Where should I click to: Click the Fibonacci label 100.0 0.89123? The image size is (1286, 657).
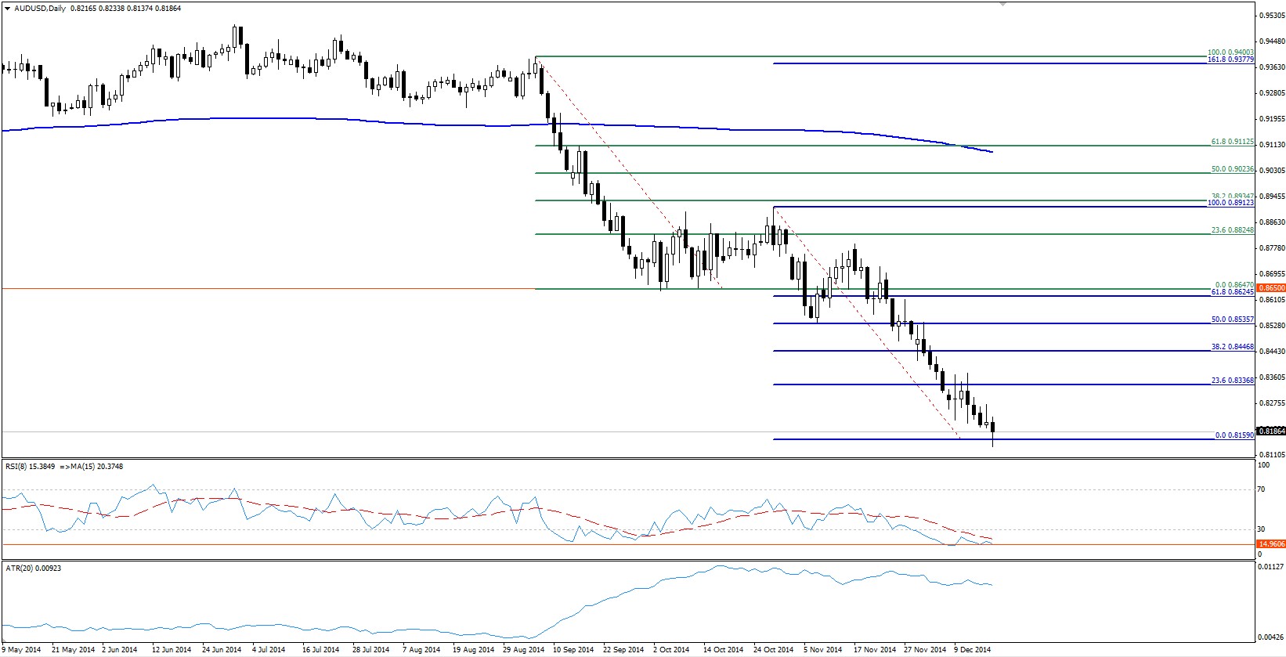click(x=1230, y=203)
